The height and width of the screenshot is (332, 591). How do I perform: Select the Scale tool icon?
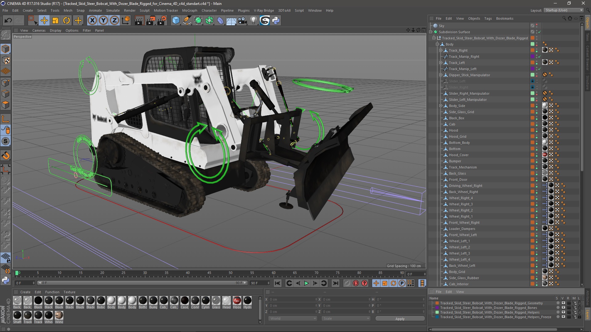(55, 21)
